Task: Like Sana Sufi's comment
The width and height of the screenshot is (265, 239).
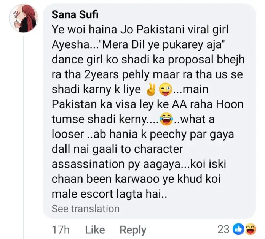Action: coord(94,230)
